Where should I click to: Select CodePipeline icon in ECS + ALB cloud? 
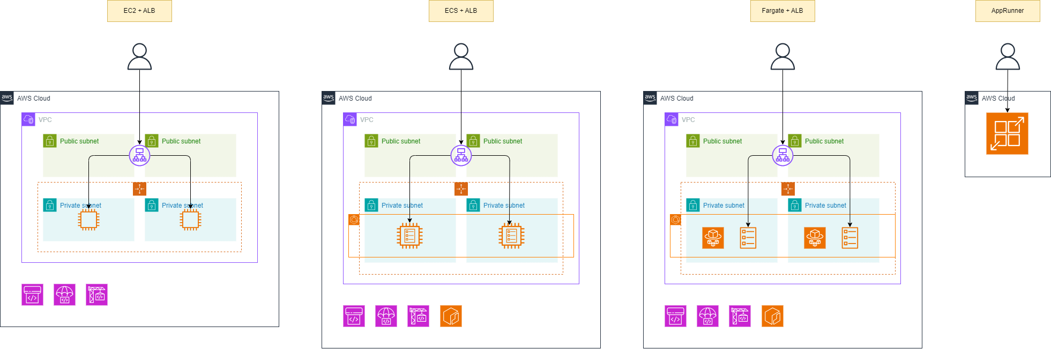[x=354, y=316]
